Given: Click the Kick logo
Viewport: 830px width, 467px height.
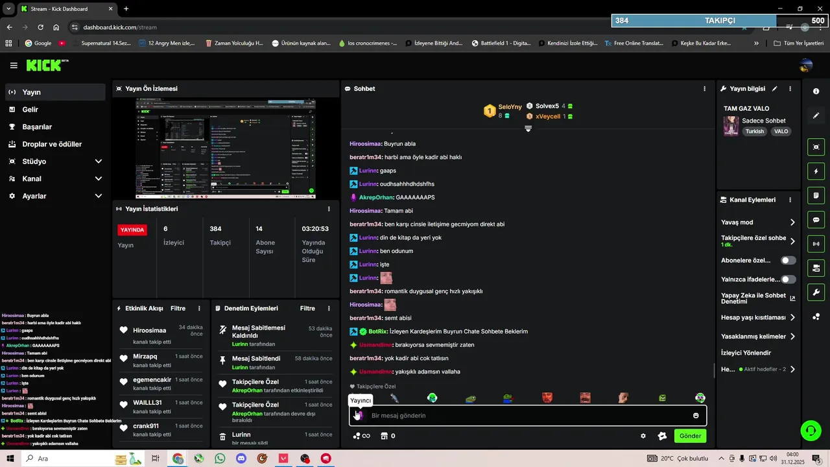Looking at the screenshot, I should [x=47, y=66].
